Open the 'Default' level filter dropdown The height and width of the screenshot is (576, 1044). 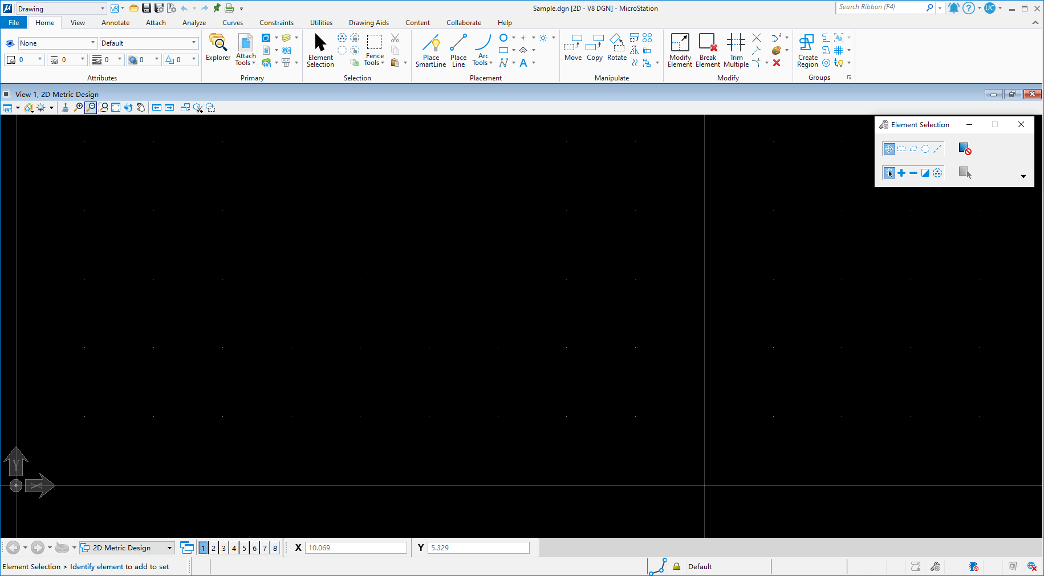(149, 43)
